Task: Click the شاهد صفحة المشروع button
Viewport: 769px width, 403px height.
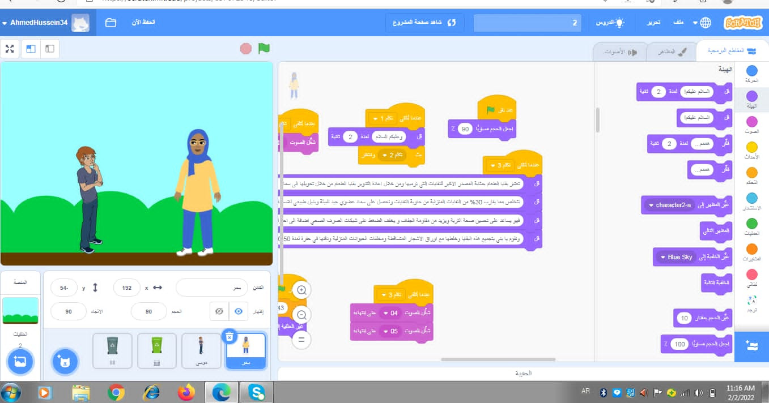Action: click(x=425, y=23)
